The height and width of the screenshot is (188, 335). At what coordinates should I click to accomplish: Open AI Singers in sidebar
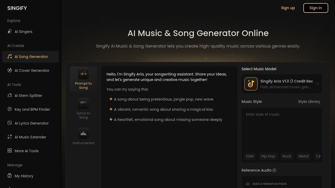[30, 32]
